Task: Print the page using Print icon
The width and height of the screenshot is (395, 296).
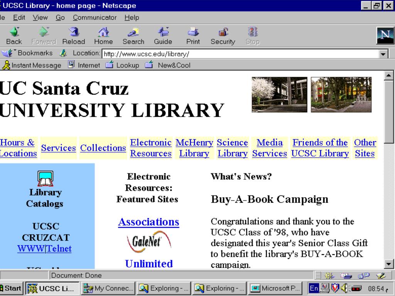Action: 193,36
